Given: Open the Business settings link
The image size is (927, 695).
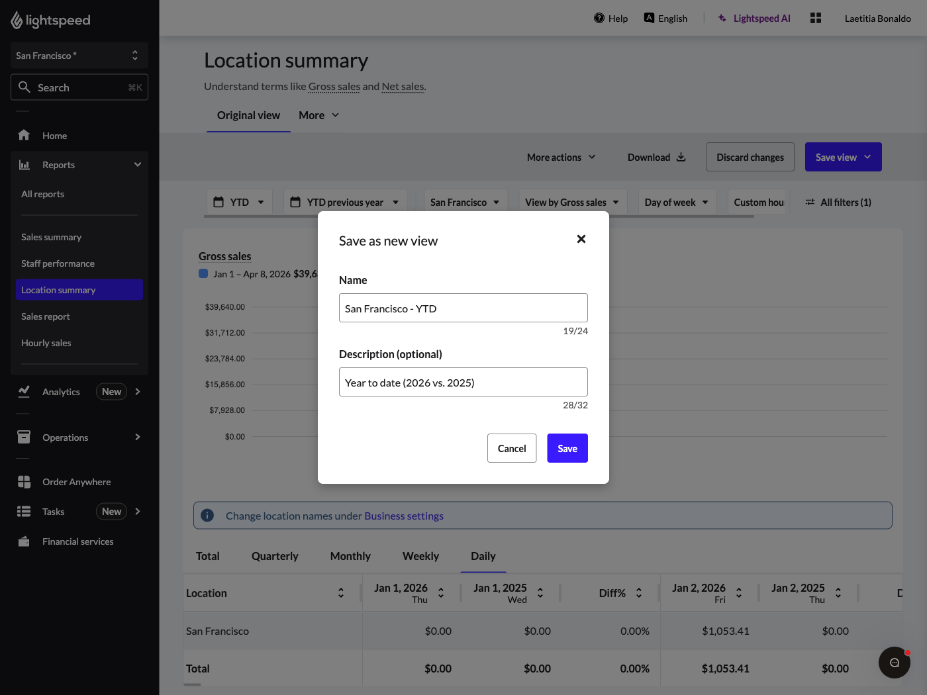Looking at the screenshot, I should [x=403, y=516].
